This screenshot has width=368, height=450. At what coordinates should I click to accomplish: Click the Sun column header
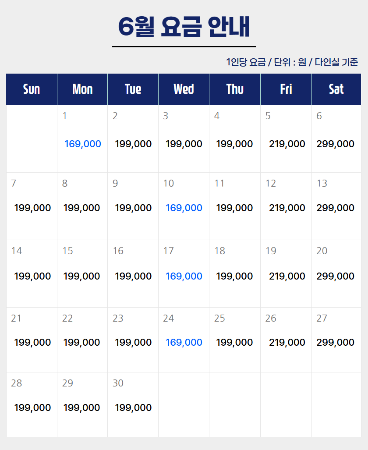32,89
